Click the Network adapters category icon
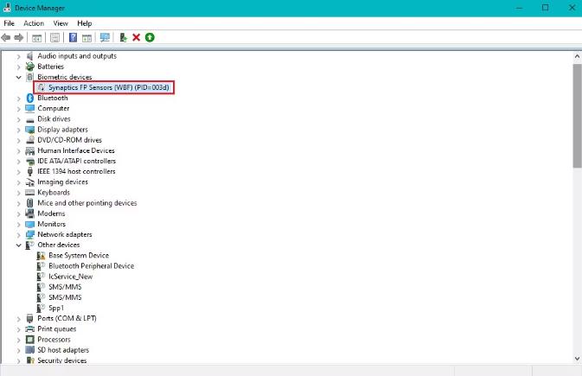The width and height of the screenshot is (582, 376). coord(30,234)
